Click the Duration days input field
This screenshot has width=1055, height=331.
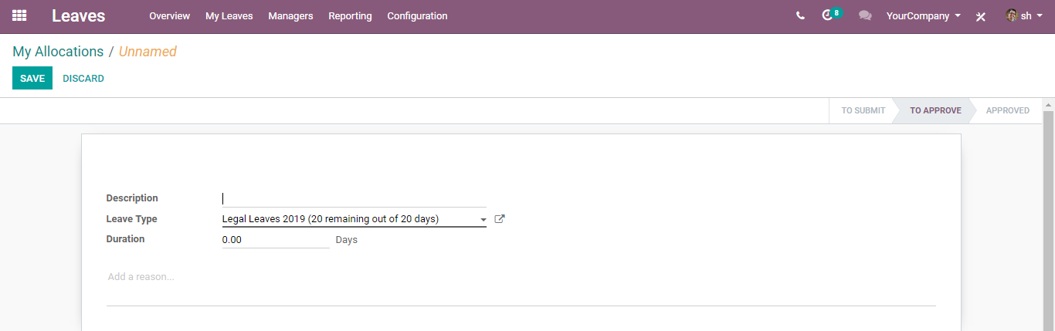(x=276, y=240)
